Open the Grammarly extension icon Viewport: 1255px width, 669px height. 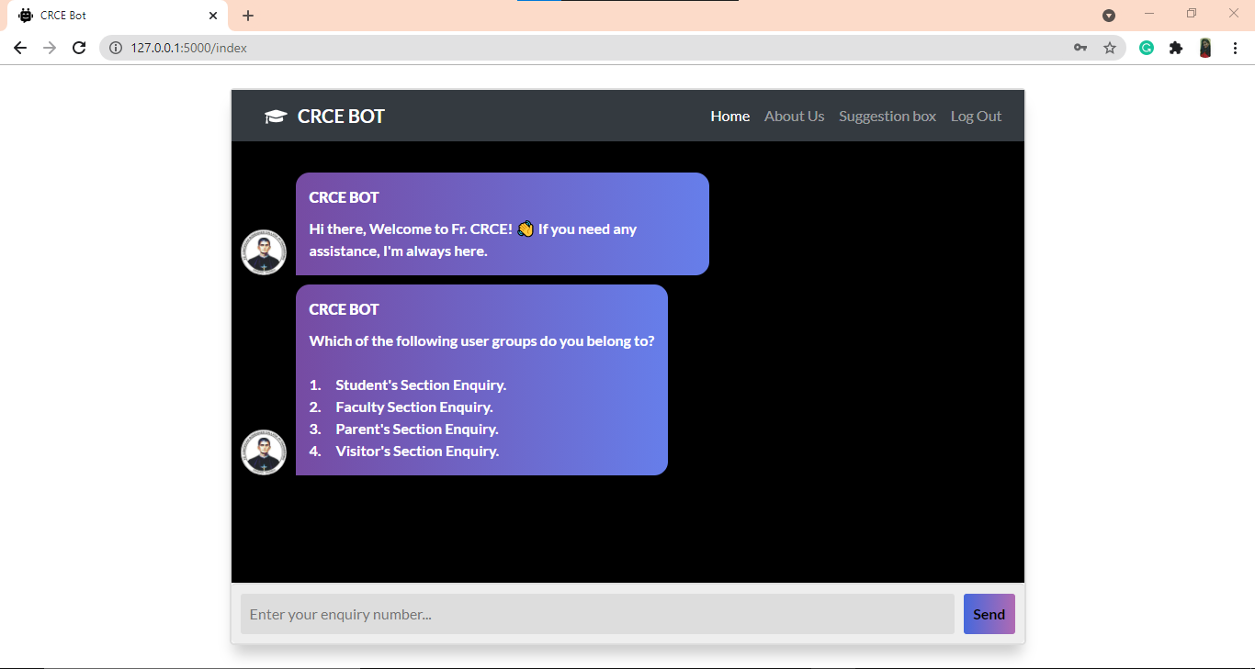click(1146, 47)
